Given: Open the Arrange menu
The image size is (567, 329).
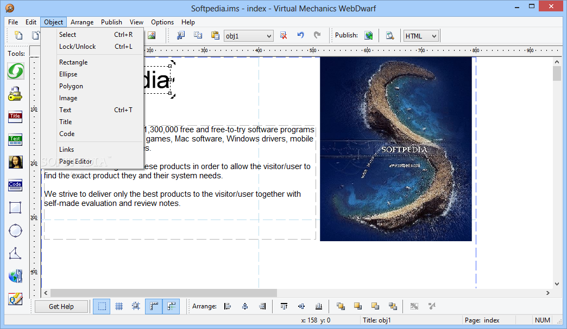Looking at the screenshot, I should [x=82, y=22].
